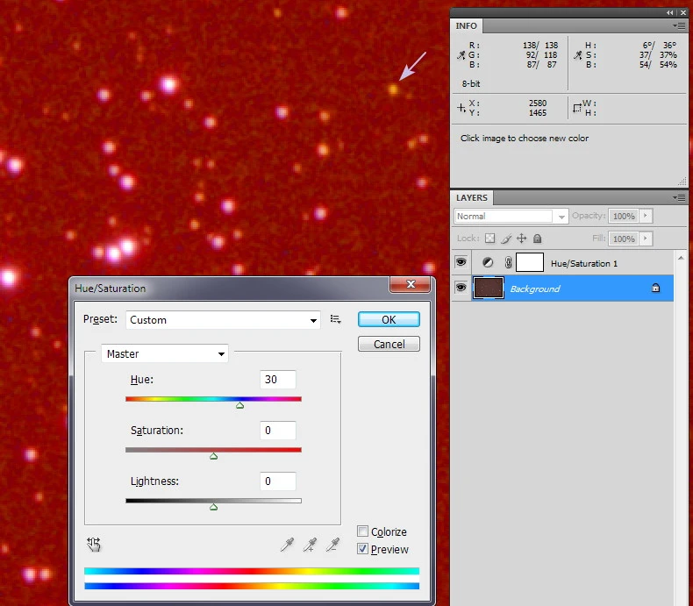
Task: Click Cancel in Hue/Saturation dialog
Action: click(x=389, y=345)
